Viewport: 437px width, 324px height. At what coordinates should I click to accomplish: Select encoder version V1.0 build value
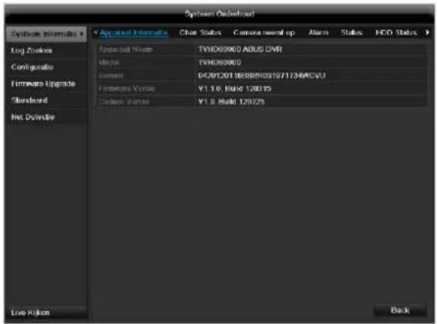point(231,102)
